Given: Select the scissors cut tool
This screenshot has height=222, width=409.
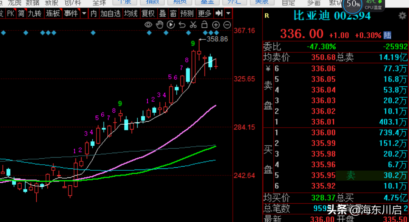Looking at the screenshot, I should point(193,25).
